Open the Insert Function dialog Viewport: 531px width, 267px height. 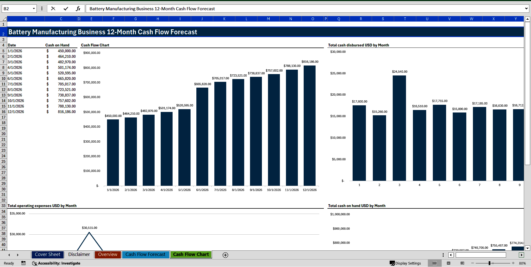(78, 9)
